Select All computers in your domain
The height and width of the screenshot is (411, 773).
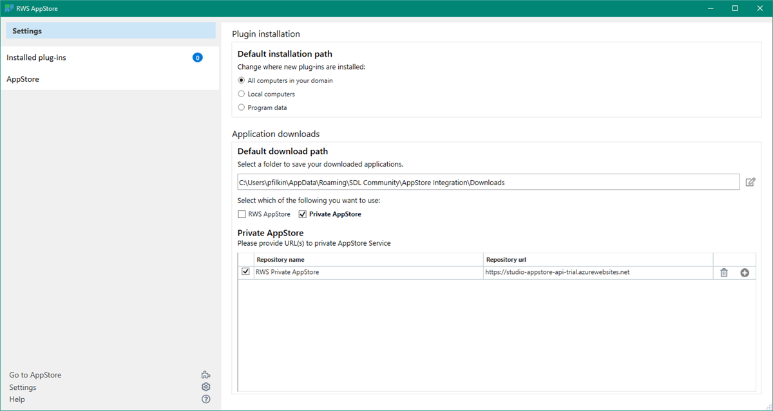[242, 80]
